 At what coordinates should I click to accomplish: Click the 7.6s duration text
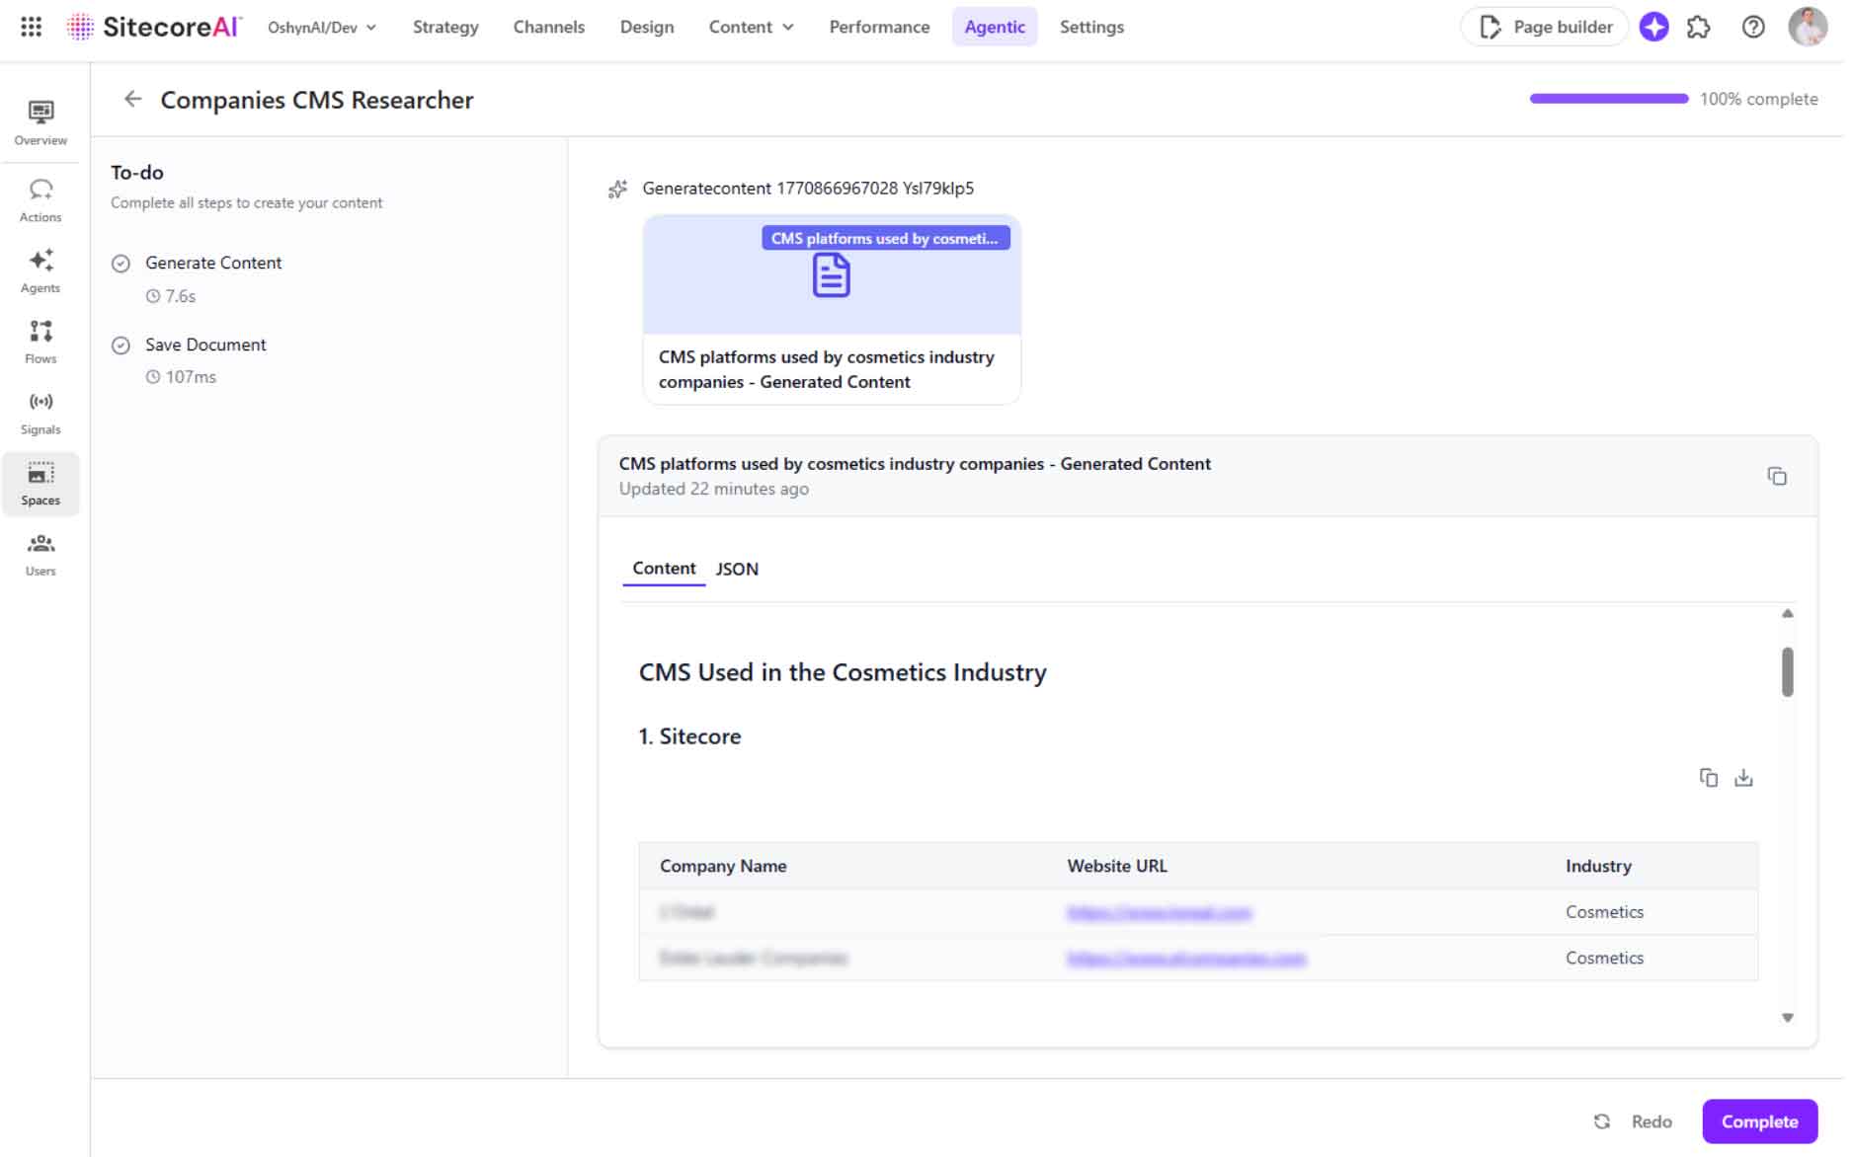pos(180,296)
